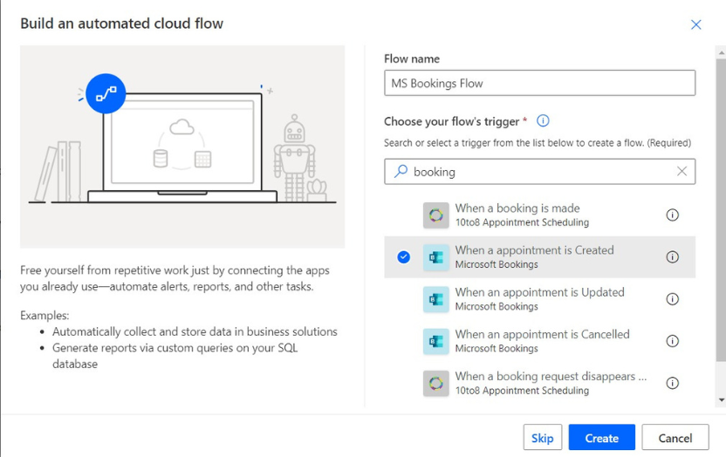Click Microsoft Bookings icon of appointment is Cancelled
Screen dimensions: 726x457
pyautogui.click(x=435, y=341)
